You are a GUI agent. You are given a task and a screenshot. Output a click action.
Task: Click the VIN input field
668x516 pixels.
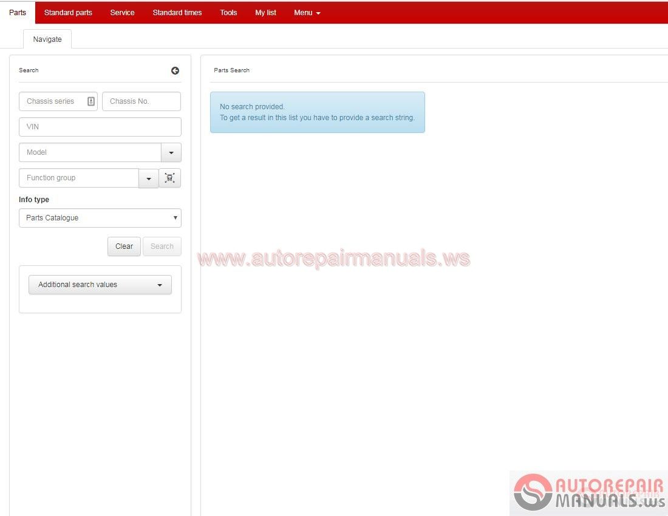100,126
